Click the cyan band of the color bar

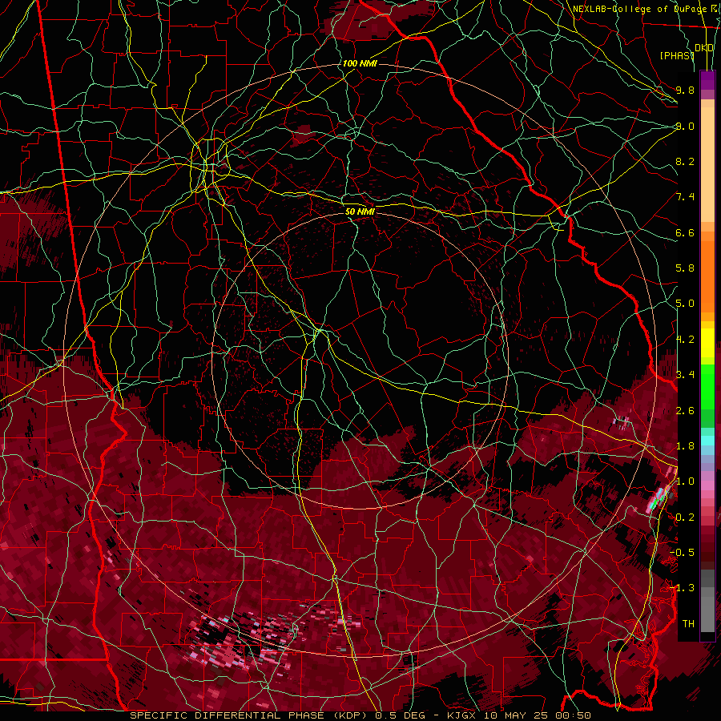coord(707,440)
